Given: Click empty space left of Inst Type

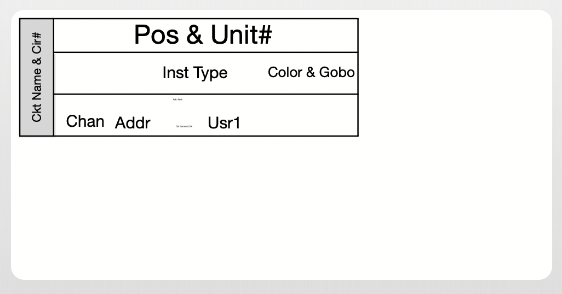Looking at the screenshot, I should (104, 73).
